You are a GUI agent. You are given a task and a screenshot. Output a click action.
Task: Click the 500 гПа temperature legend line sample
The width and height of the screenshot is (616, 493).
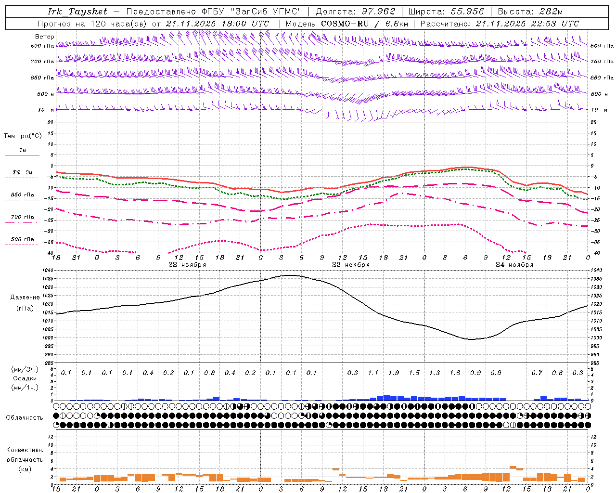(x=22, y=245)
